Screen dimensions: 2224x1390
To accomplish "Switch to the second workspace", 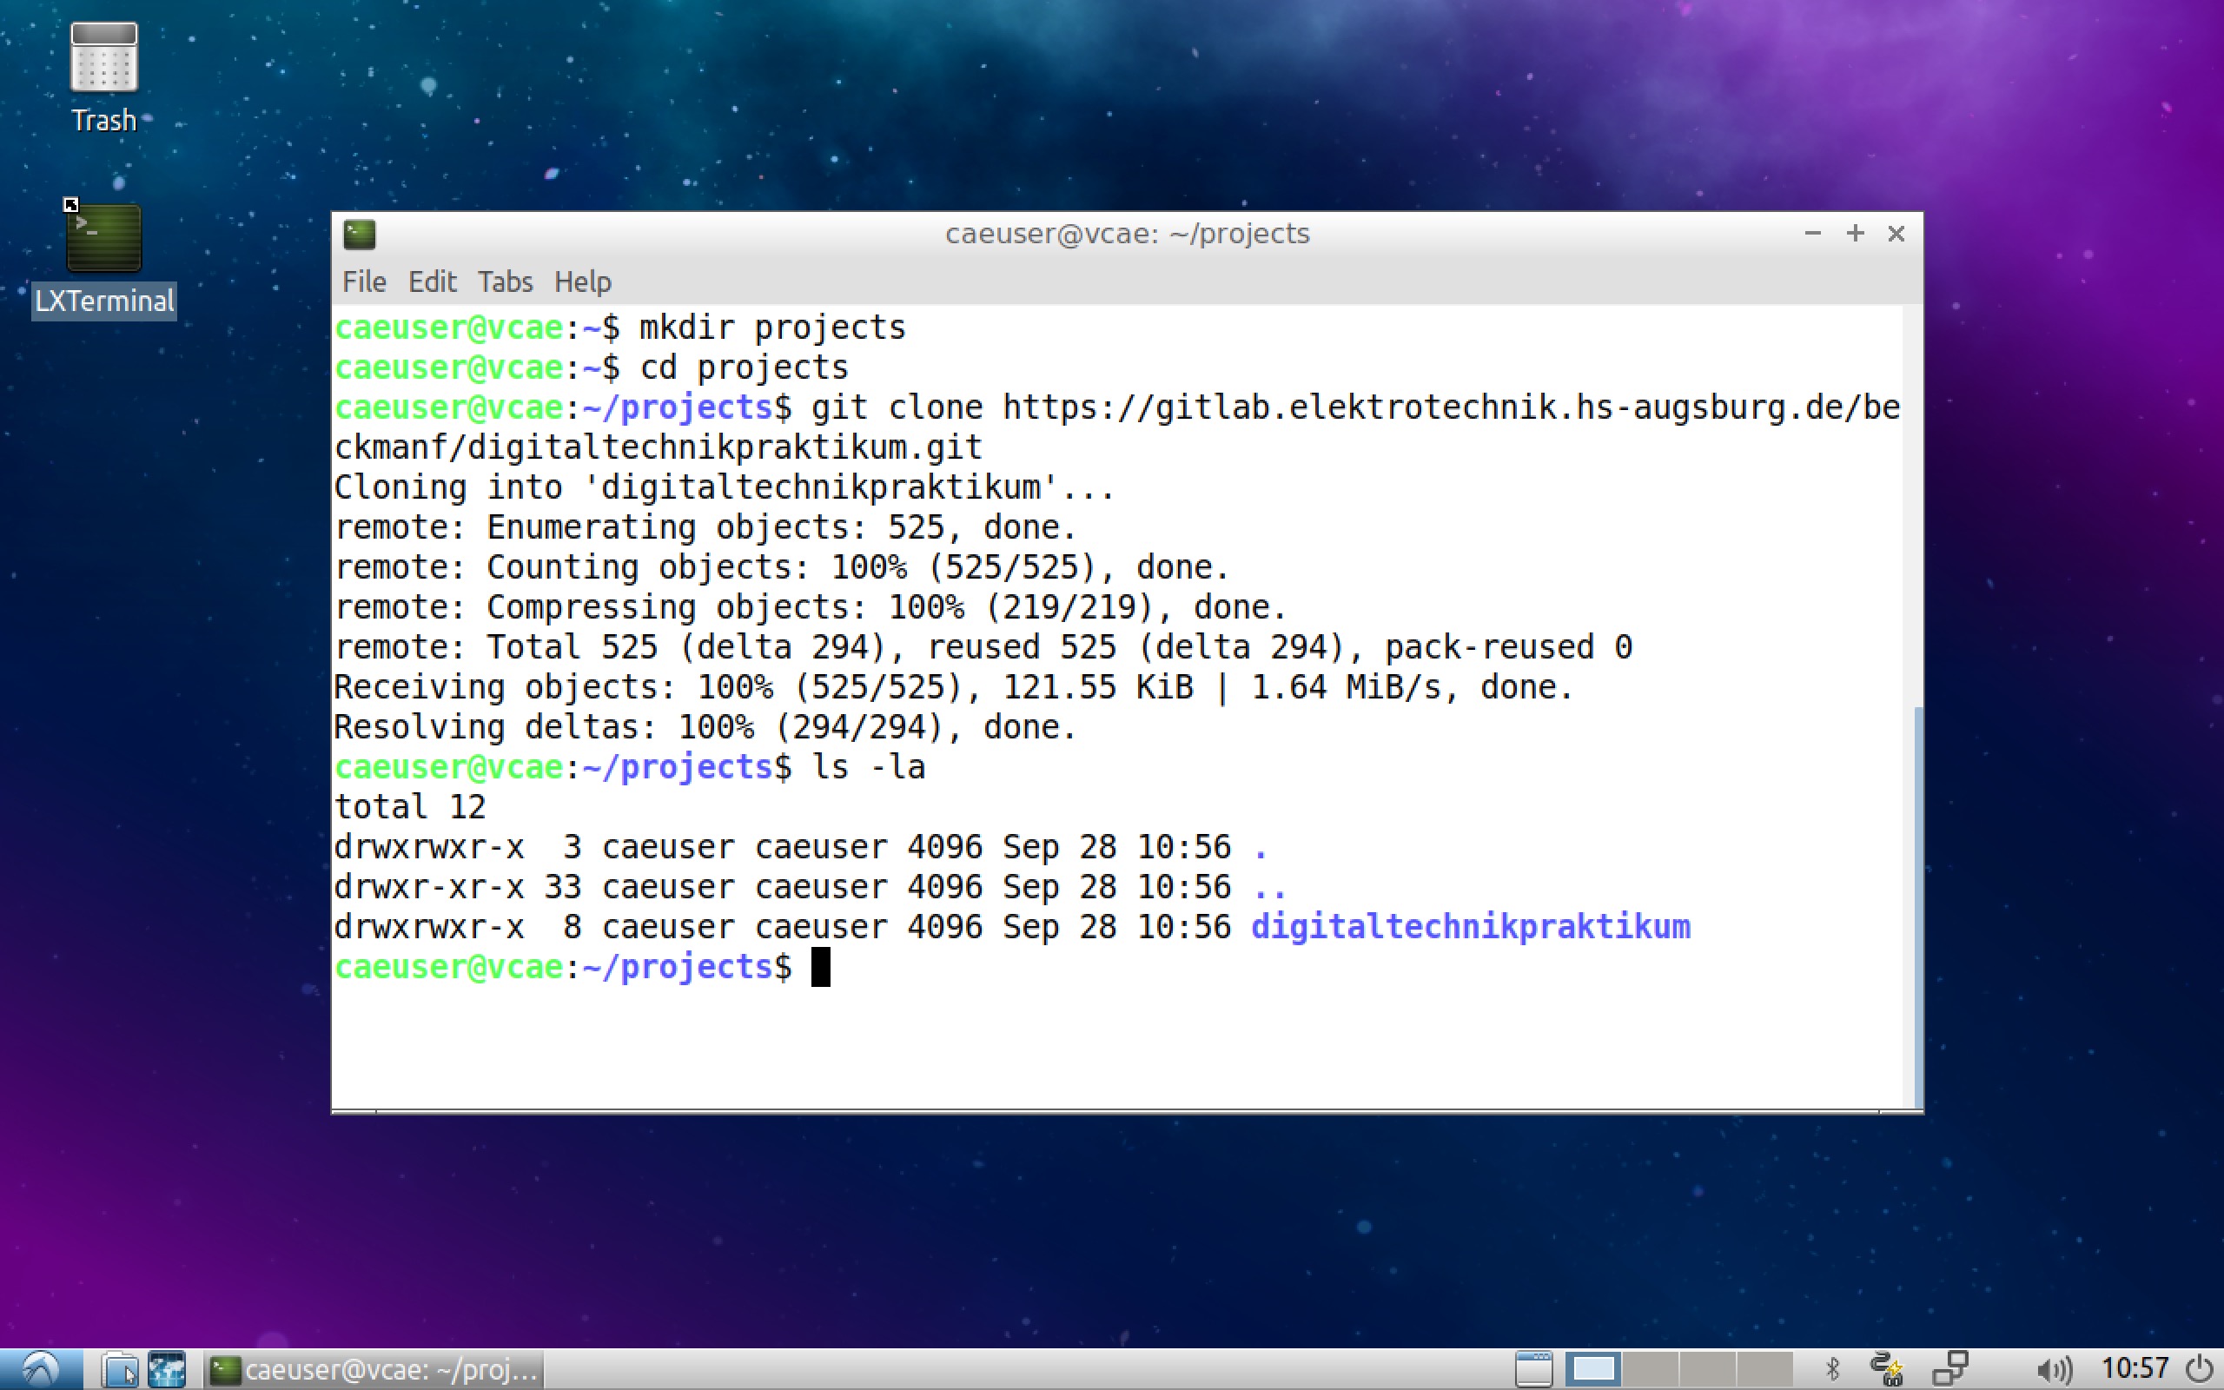I will 1650,1370.
